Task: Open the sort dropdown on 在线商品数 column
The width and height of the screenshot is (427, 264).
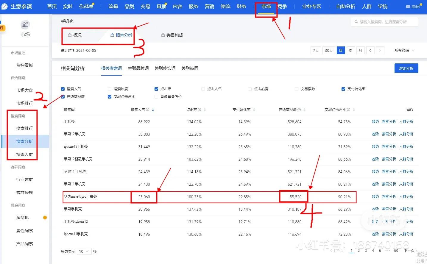Action: pos(304,110)
